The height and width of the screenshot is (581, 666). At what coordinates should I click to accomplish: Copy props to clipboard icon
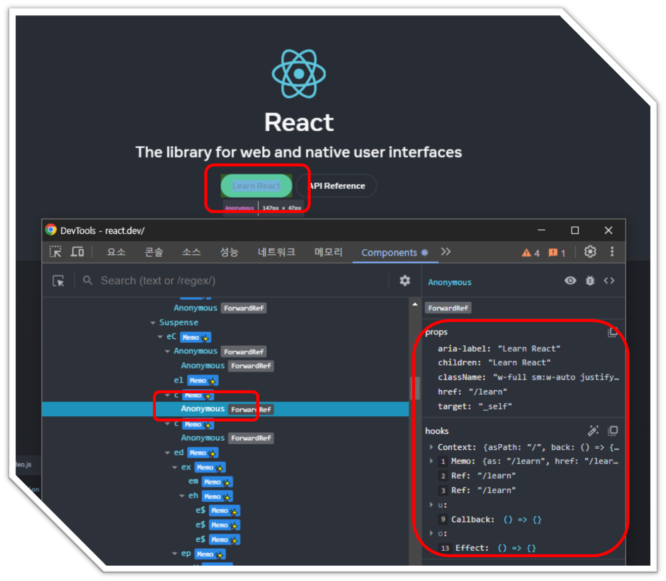pos(613,332)
